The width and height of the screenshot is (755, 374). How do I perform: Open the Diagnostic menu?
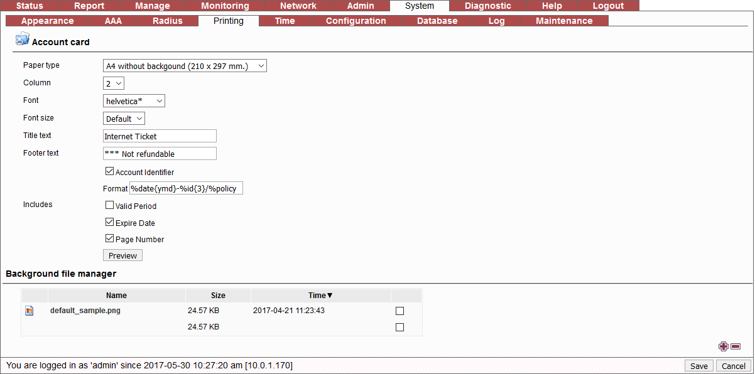[487, 6]
